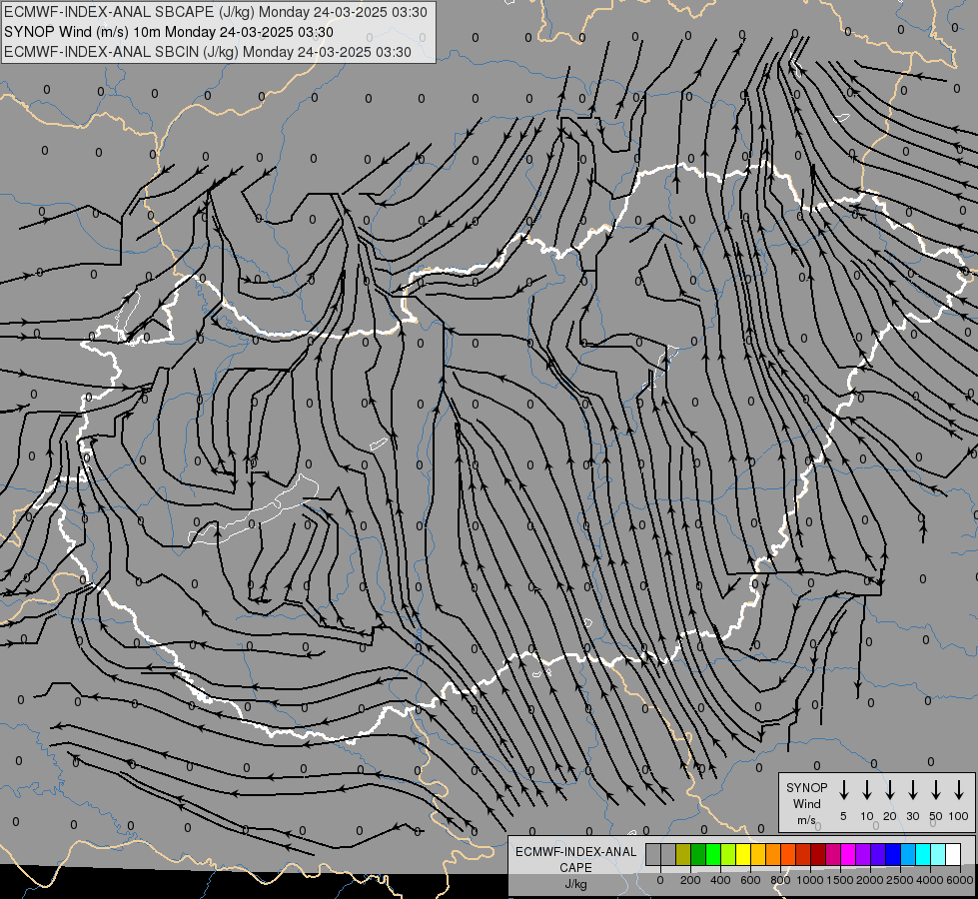Select the bright green CAPE legend swatch

pyautogui.click(x=713, y=854)
